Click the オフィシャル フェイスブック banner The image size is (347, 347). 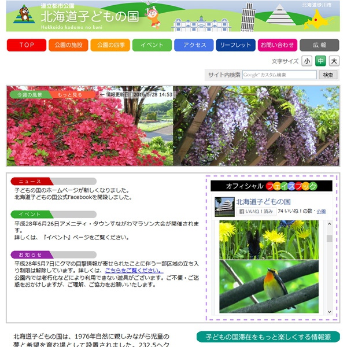[x=271, y=186]
